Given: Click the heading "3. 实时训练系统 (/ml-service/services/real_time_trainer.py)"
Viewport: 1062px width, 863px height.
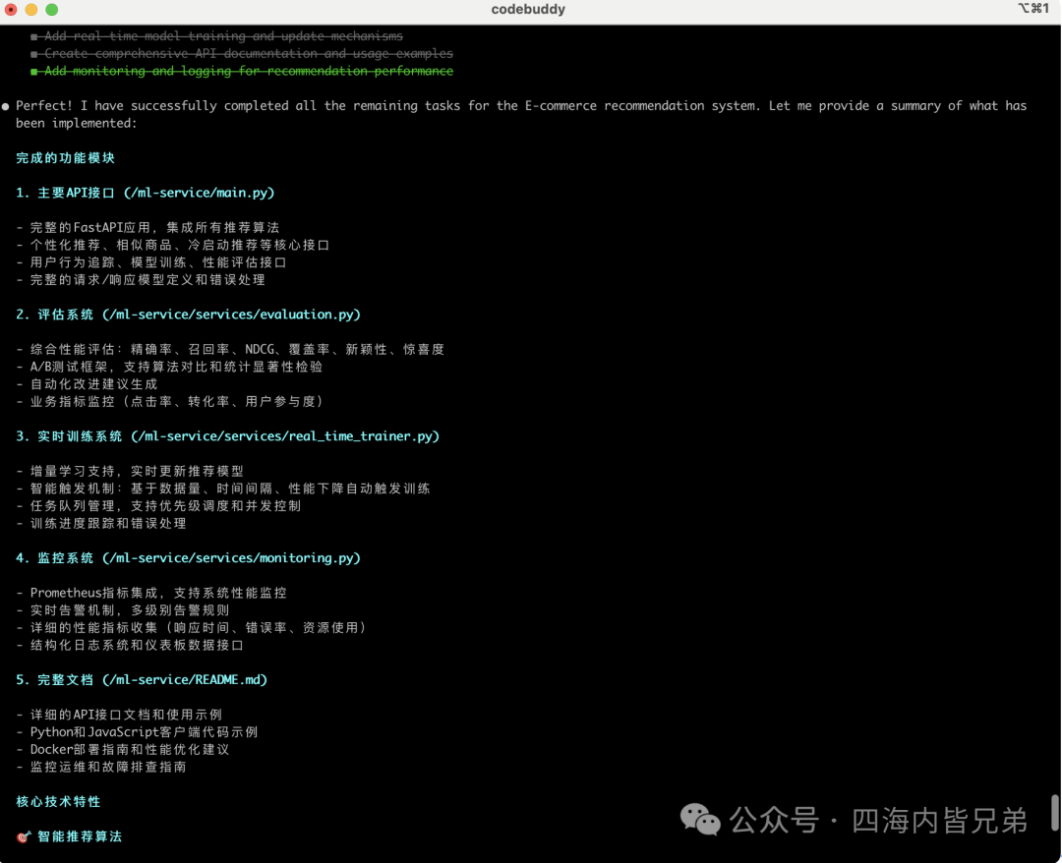Looking at the screenshot, I should tap(227, 436).
